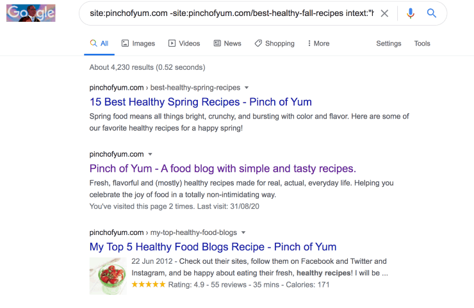Open "My Top 5 Healthy Food Blogs Recipe" link
The image size is (474, 308).
click(213, 247)
